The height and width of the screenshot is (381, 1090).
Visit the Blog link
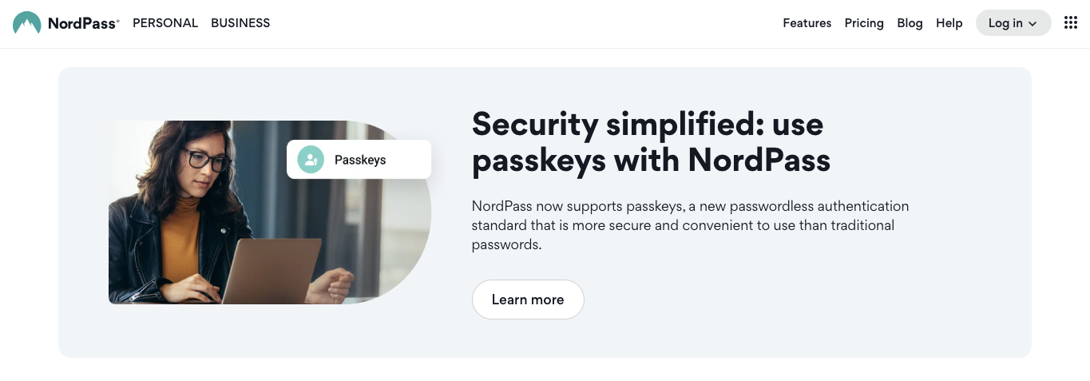point(910,23)
